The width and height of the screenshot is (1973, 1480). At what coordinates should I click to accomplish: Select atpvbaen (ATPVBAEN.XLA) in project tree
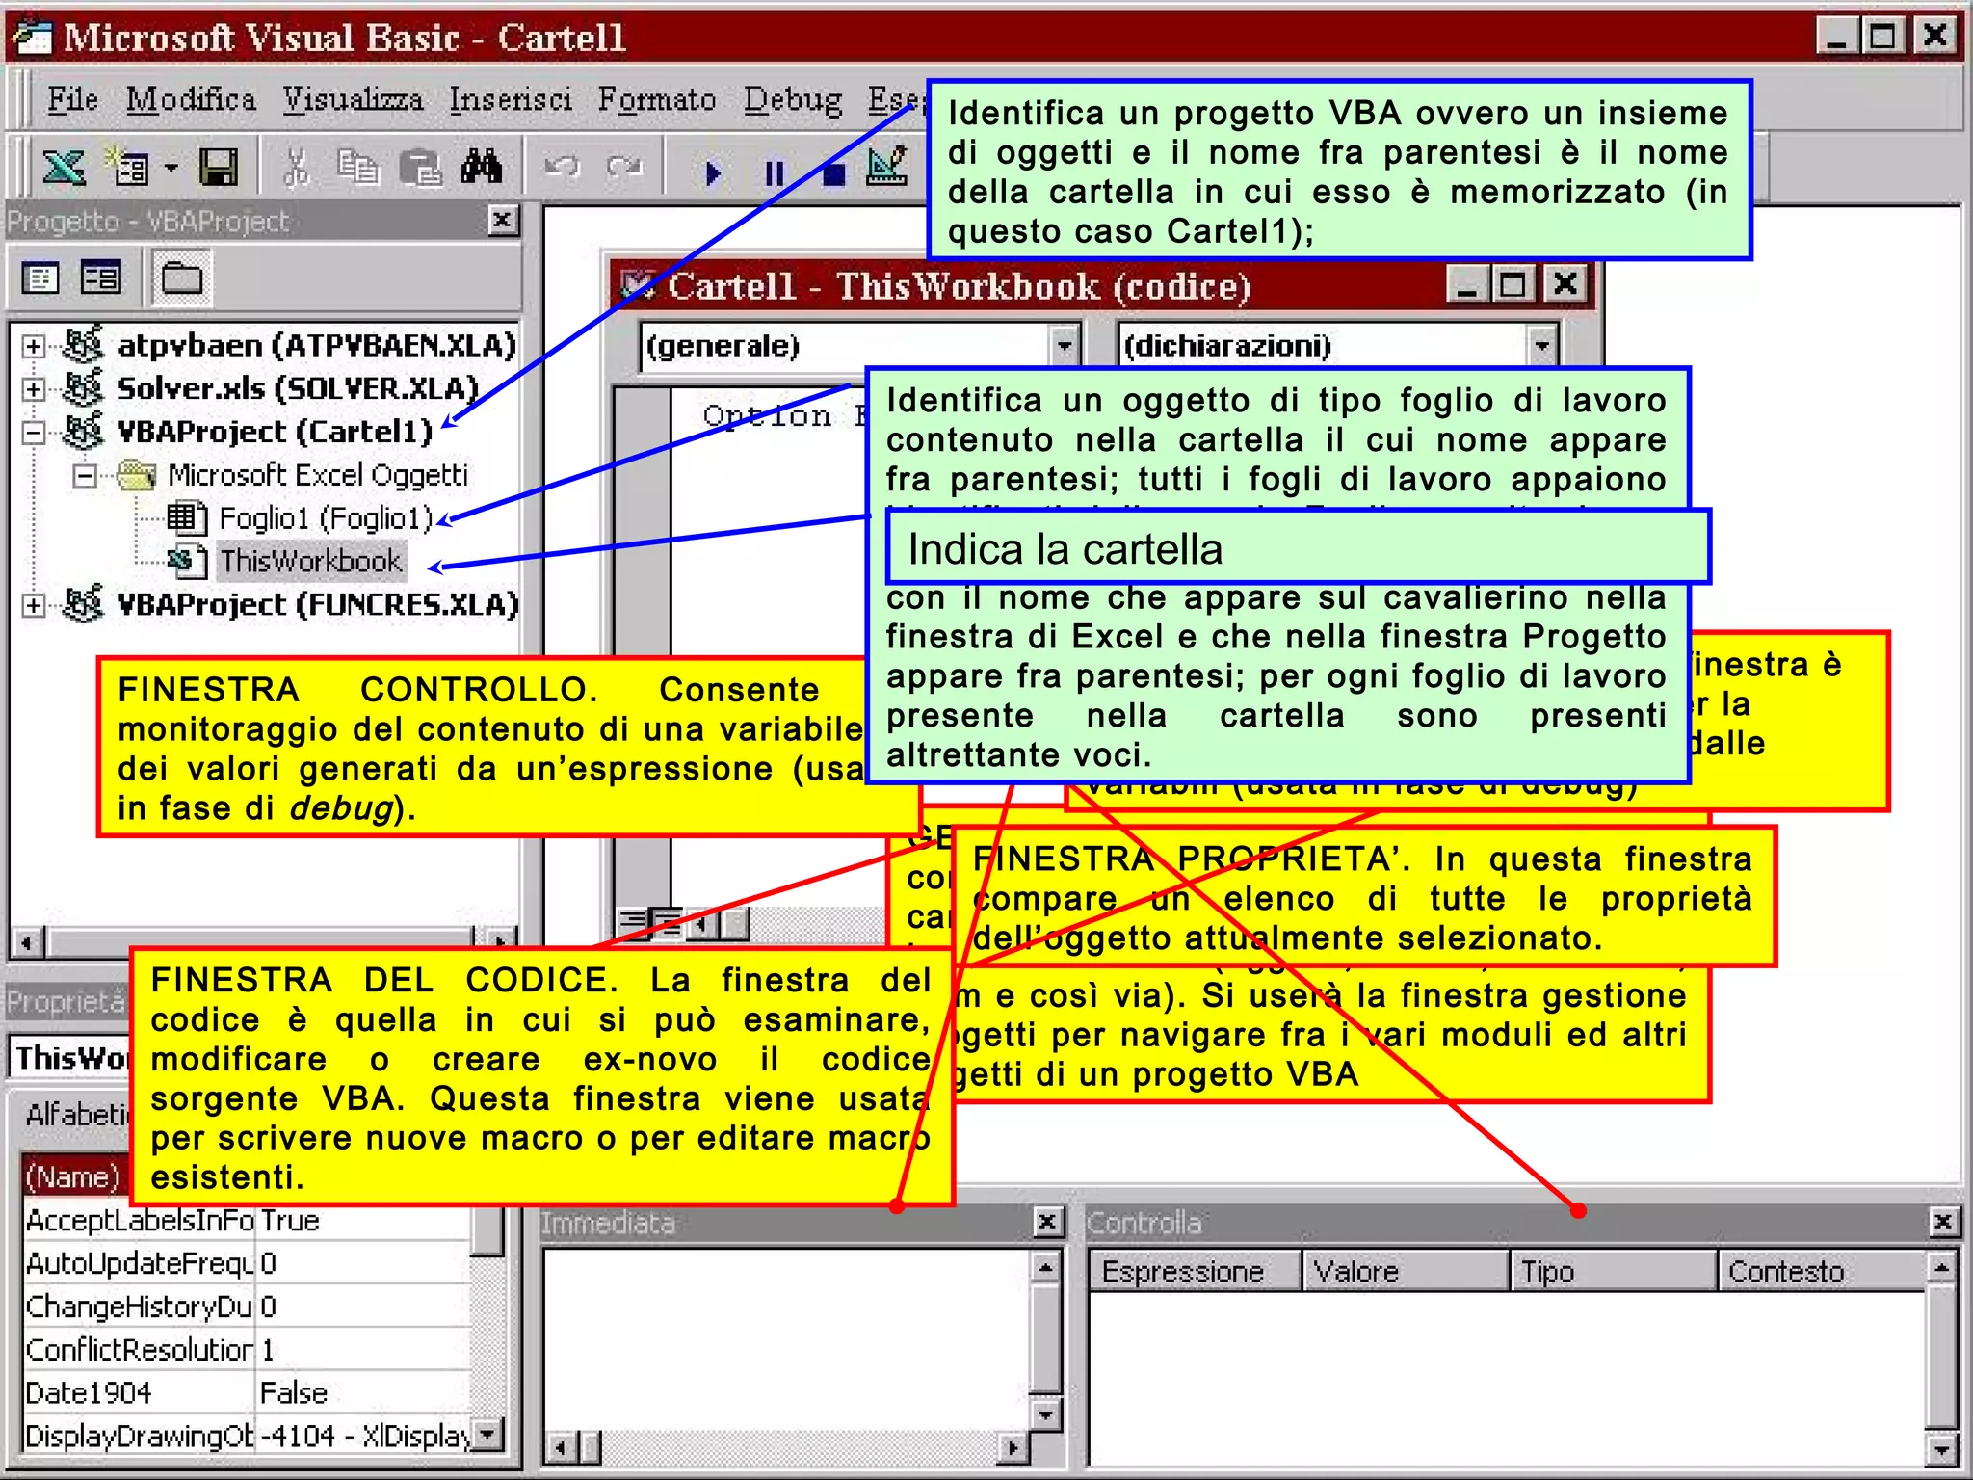pos(316,345)
